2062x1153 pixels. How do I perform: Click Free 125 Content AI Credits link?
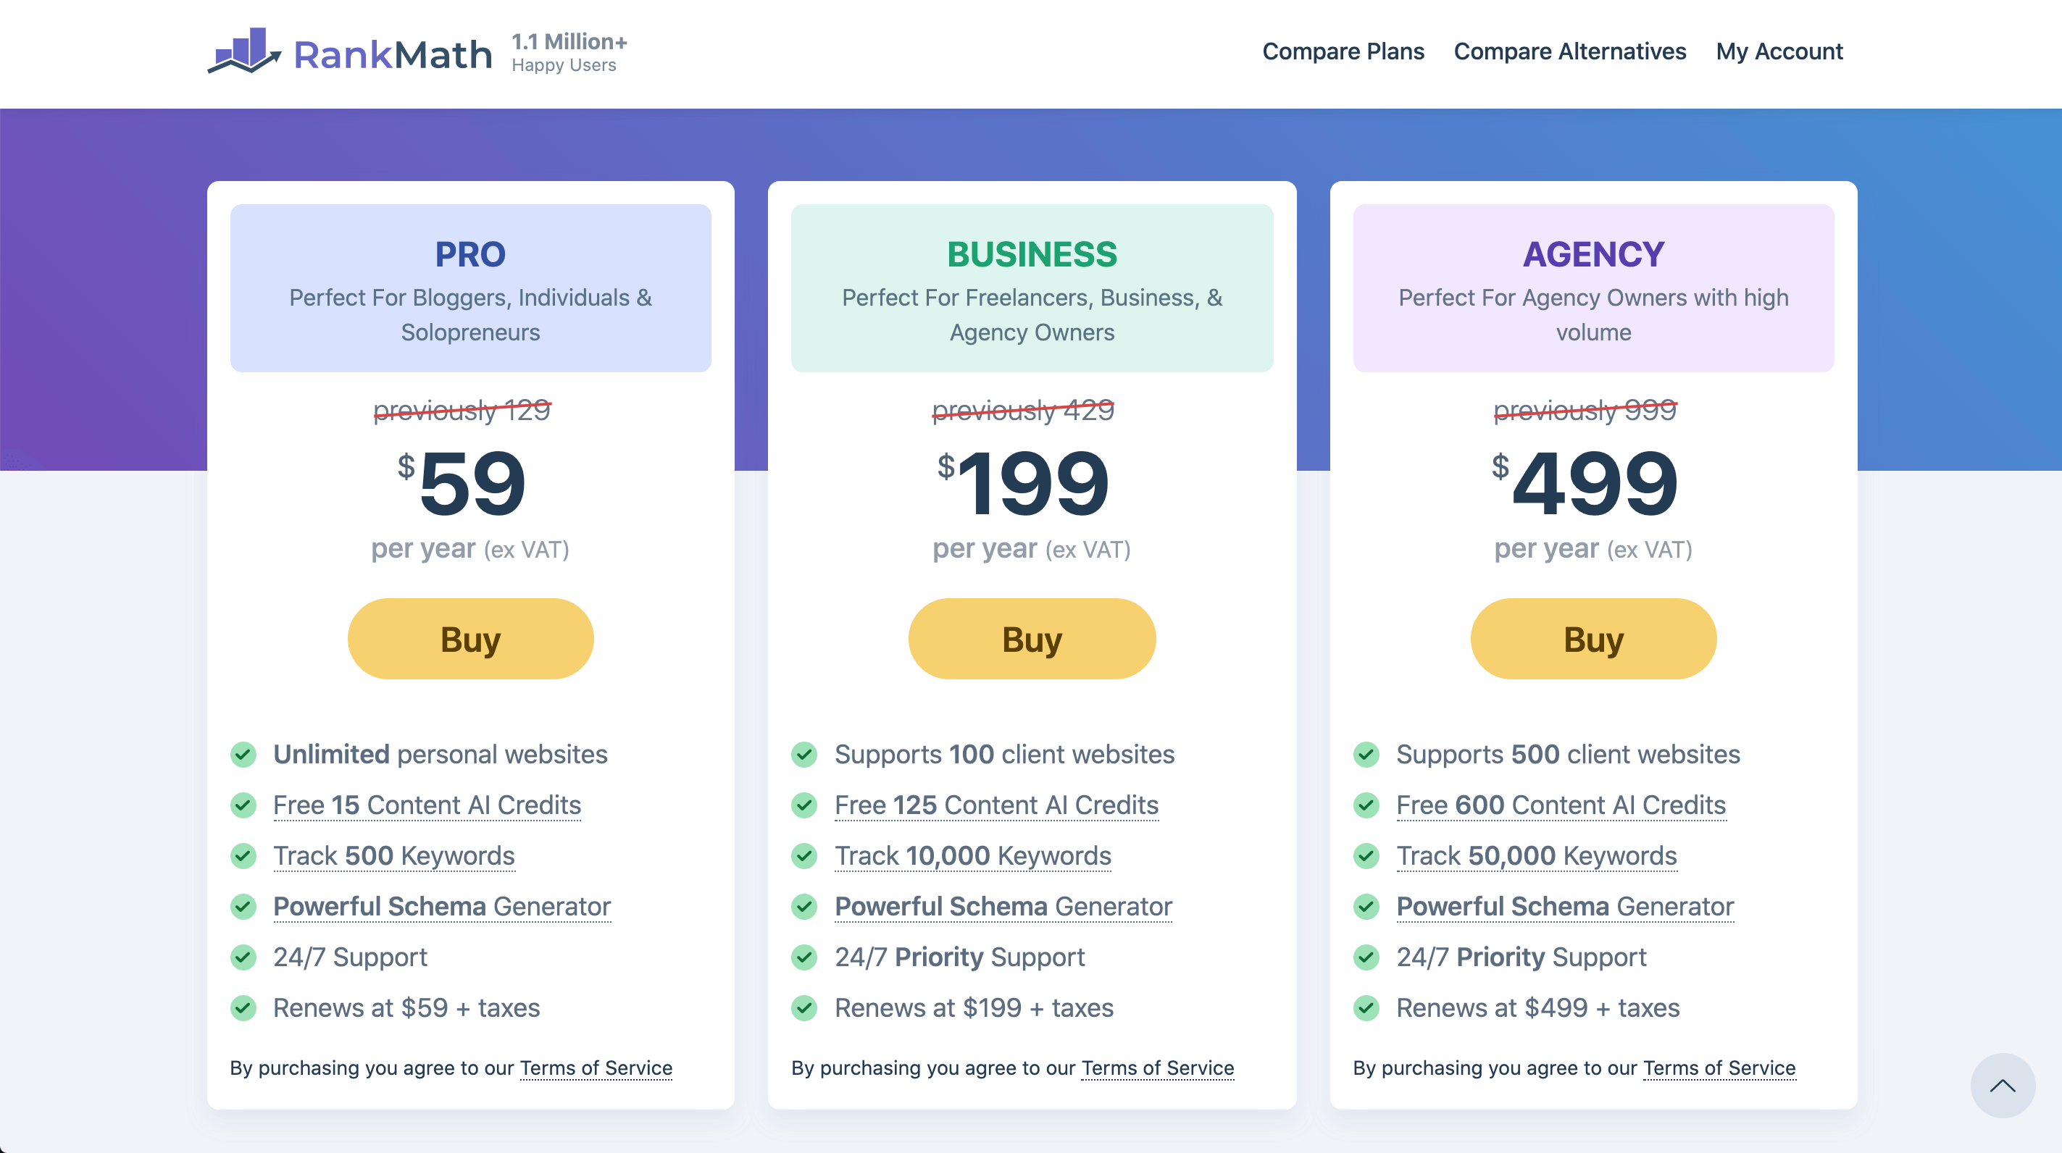[996, 805]
